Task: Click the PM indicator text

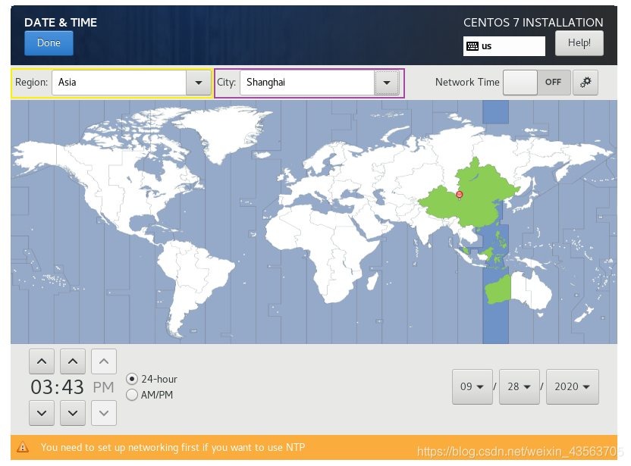Action: [x=103, y=388]
